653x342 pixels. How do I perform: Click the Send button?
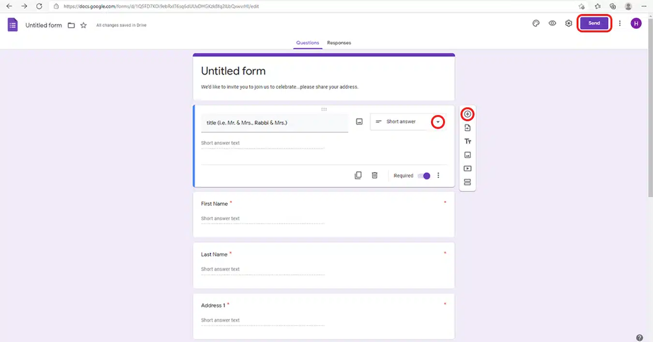tap(594, 23)
